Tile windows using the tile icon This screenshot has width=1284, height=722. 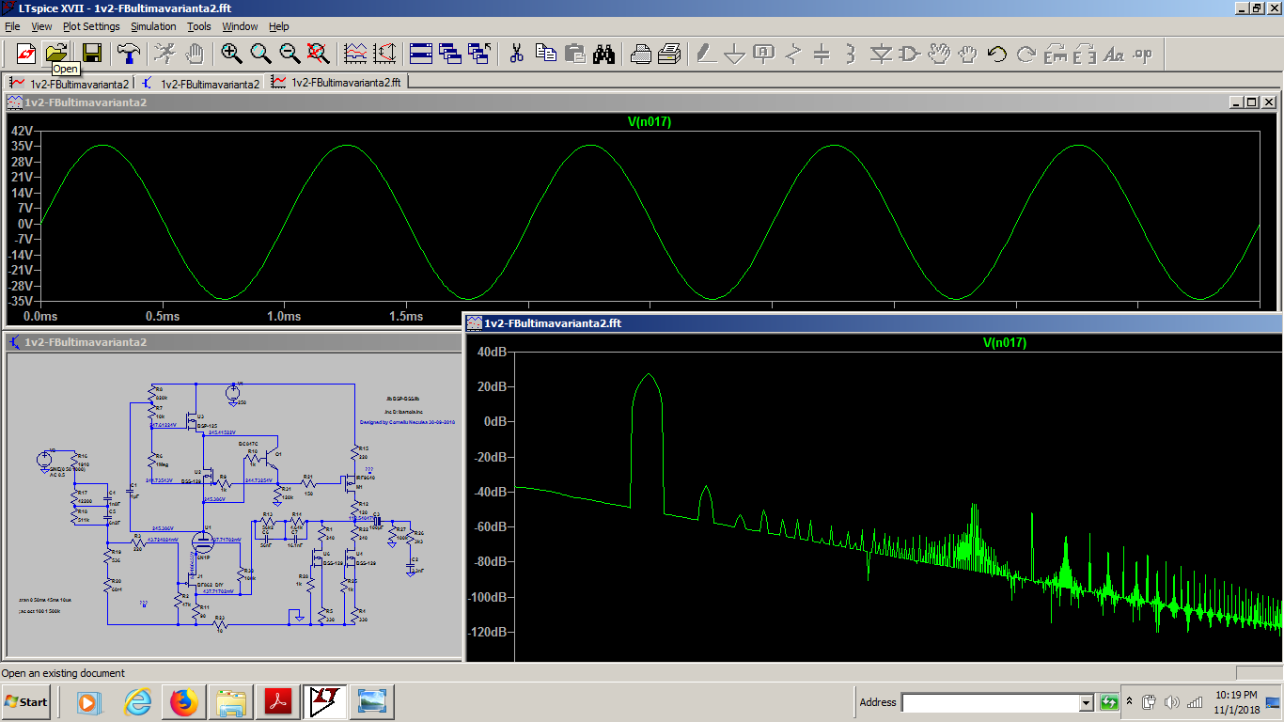[x=421, y=53]
